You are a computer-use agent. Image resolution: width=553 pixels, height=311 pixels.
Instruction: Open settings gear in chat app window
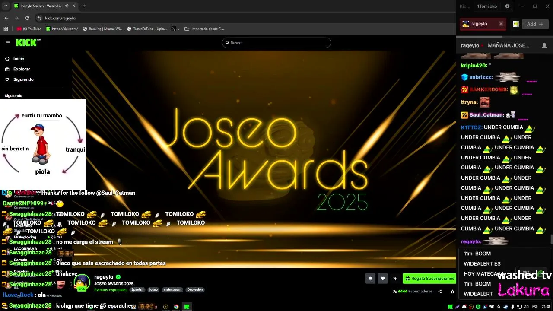click(x=507, y=6)
